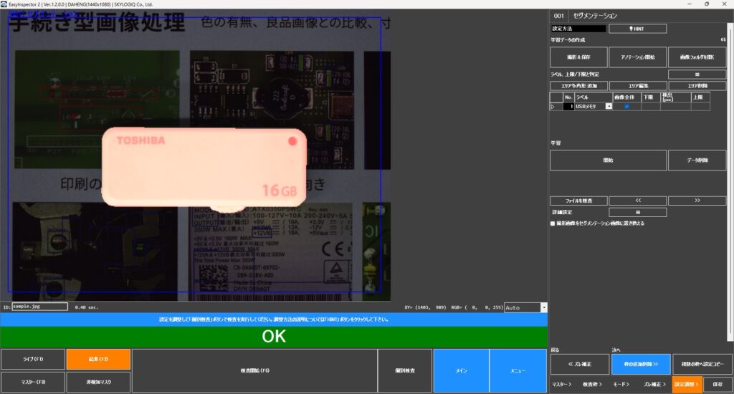Save settings with 保存 button

coord(718,384)
